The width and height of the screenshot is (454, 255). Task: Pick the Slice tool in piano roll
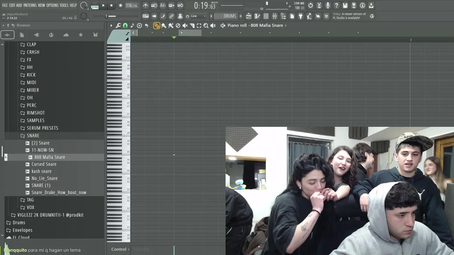click(192, 25)
